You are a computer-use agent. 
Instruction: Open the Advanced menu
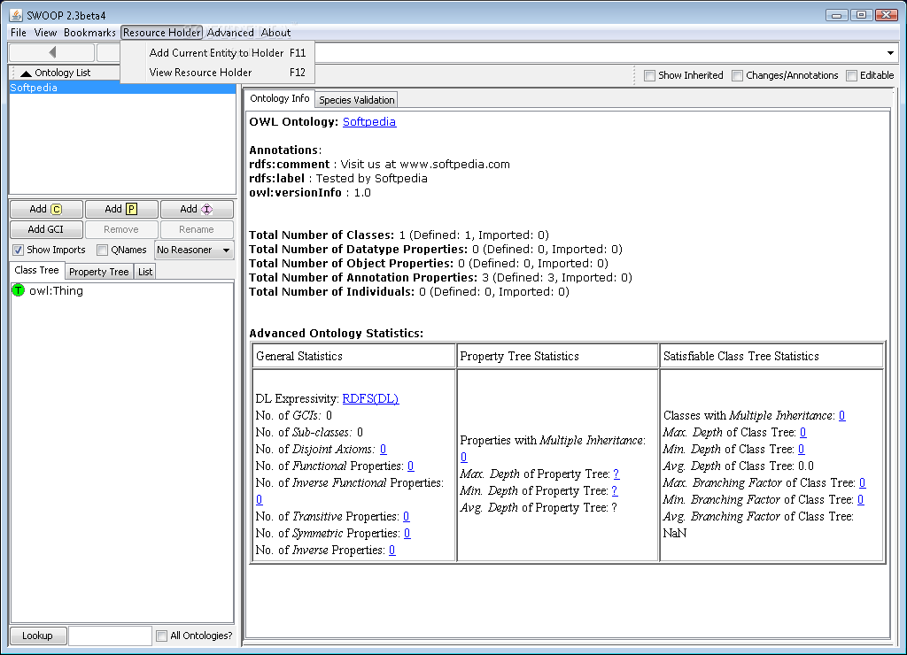(x=230, y=33)
